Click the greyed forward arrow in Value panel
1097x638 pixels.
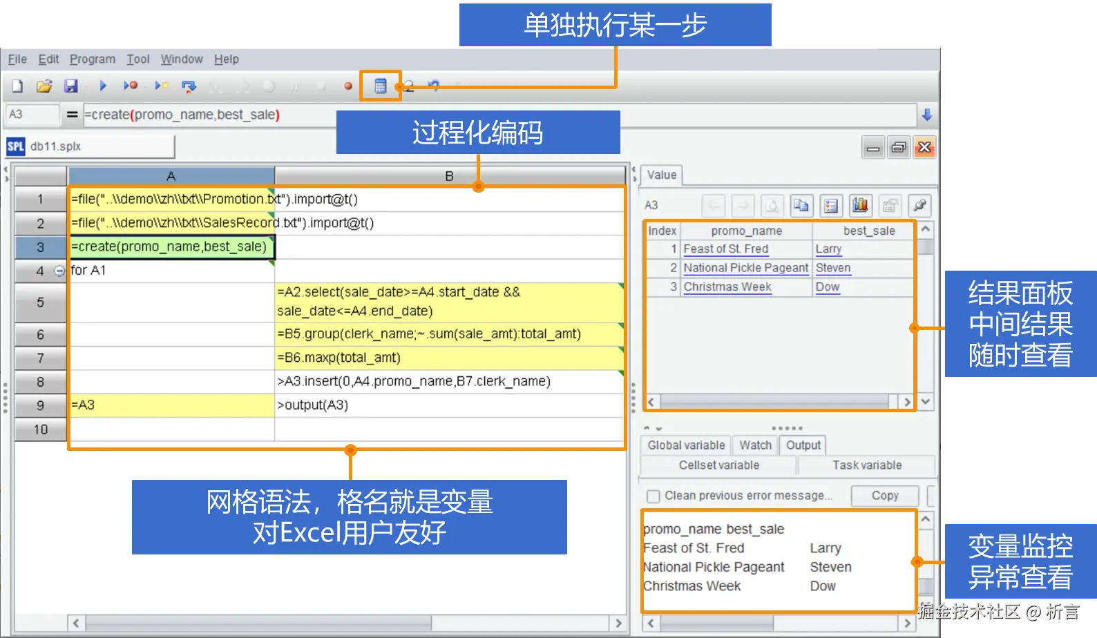tap(743, 205)
